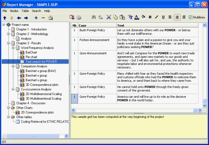Screen dimensions: 209x145
Task: Toggle center text alignment
Action: (177, 17)
